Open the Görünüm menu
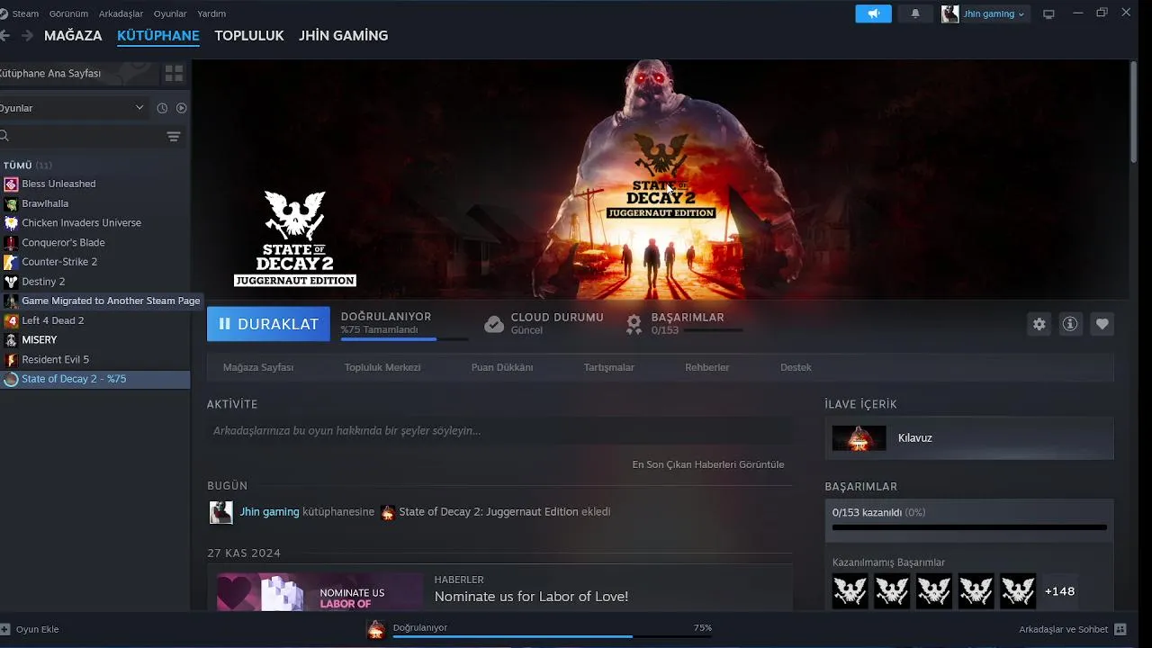Image resolution: width=1152 pixels, height=648 pixels. click(x=68, y=13)
